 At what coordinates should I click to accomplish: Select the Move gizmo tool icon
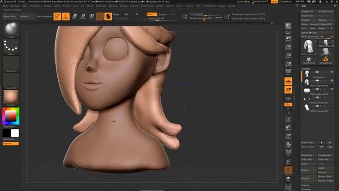pos(74,16)
